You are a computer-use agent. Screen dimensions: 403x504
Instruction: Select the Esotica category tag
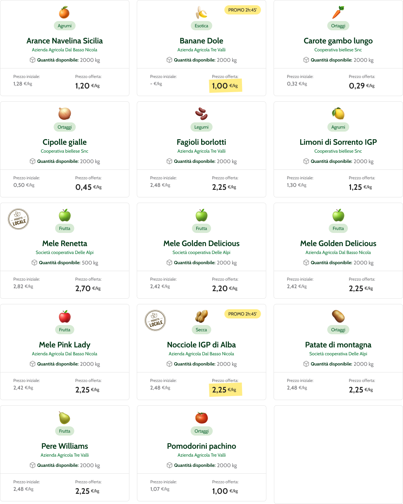201,26
